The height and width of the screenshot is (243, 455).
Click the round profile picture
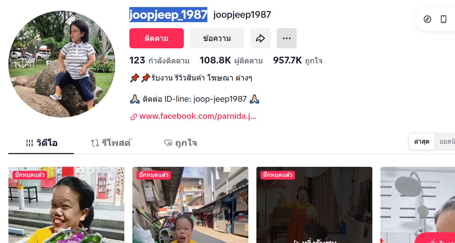[x=62, y=64]
